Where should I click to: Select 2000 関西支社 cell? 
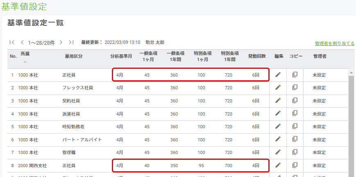[x=32, y=166]
